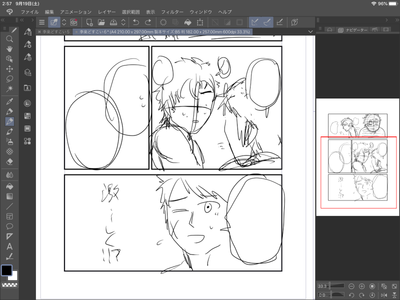Select the Move layer tool
This screenshot has width=400, height=300.
click(x=9, y=69)
